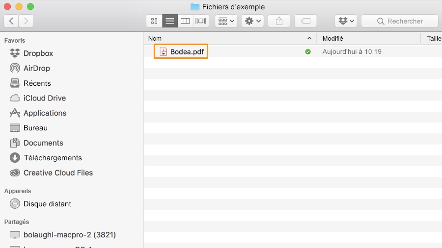Switch to list view
Screen dimensions: 442x248
click(170, 21)
